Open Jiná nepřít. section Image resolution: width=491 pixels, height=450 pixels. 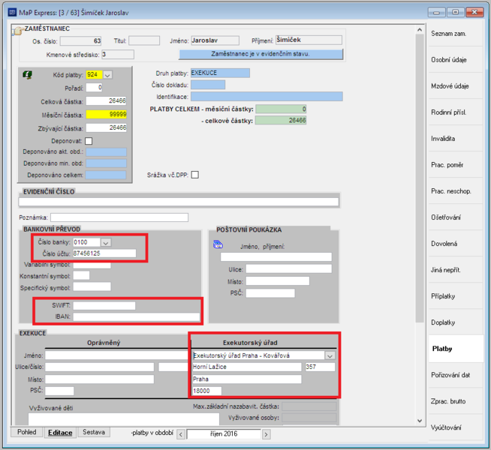point(455,270)
